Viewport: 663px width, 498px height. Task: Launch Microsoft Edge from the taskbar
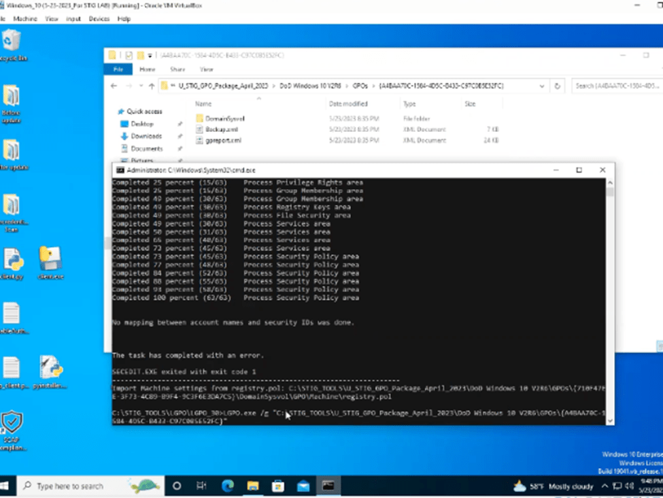(227, 486)
